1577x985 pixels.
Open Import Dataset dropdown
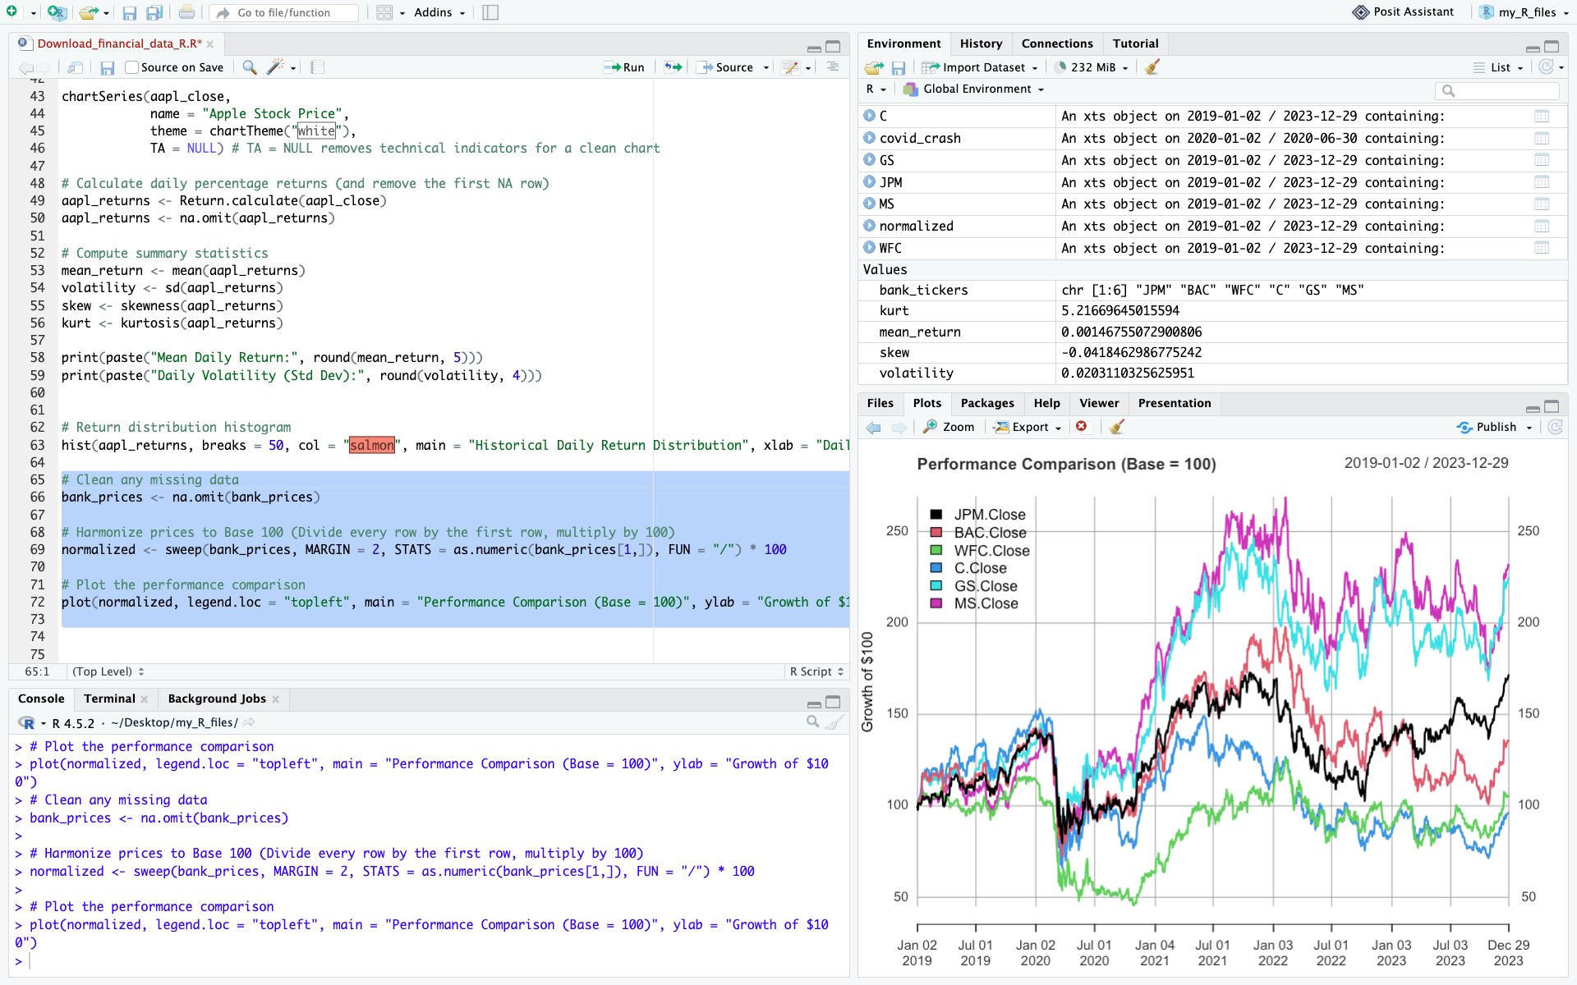point(980,67)
